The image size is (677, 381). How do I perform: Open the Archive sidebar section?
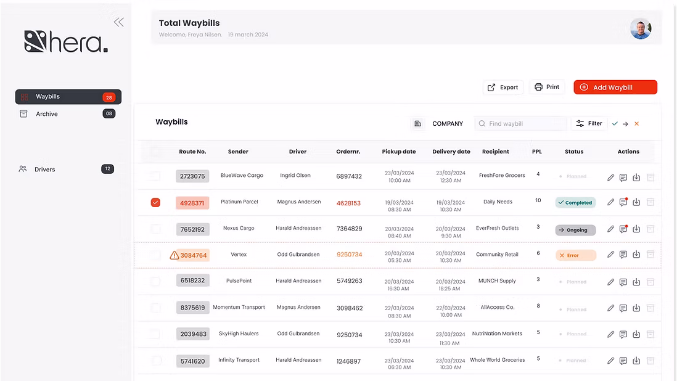[46, 114]
